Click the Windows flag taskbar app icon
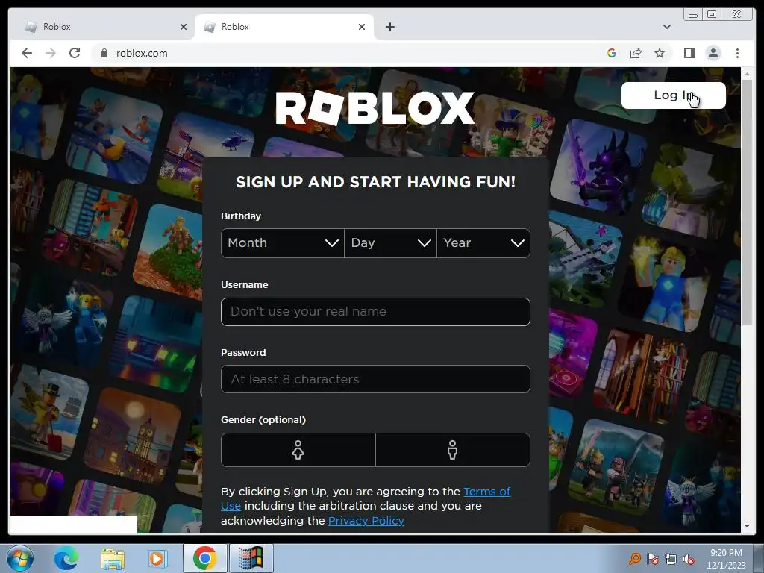 (251, 558)
